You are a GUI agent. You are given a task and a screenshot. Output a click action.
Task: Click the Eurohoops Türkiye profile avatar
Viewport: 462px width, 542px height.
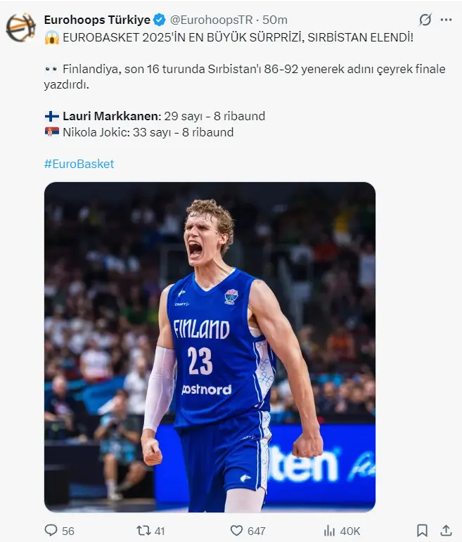pos(20,27)
